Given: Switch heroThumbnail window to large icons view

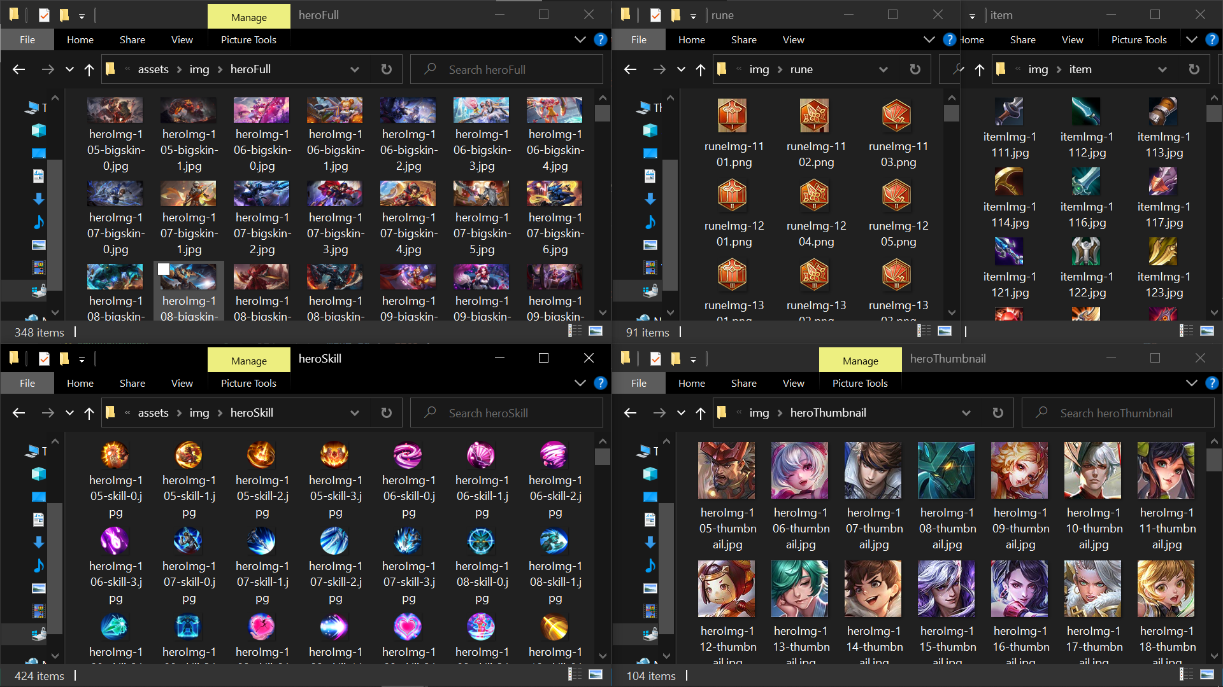Looking at the screenshot, I should point(1207,674).
